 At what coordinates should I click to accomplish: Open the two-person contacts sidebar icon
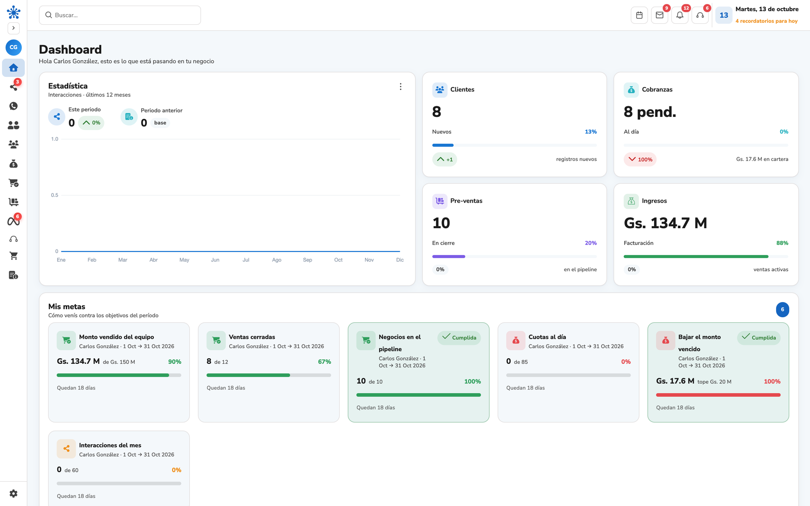(14, 125)
